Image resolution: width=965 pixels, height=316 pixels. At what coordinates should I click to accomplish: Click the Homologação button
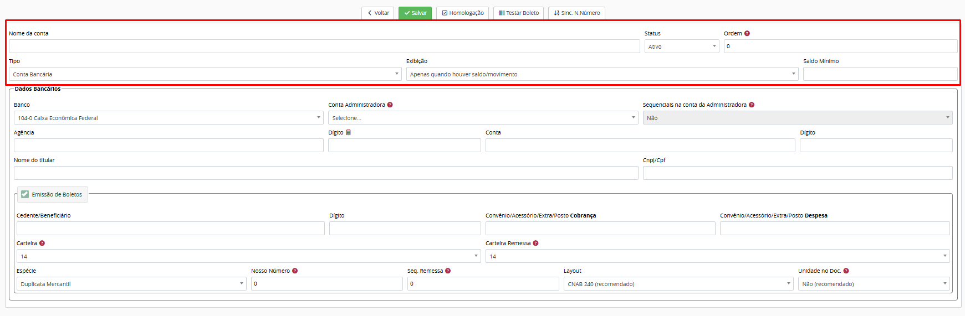(x=462, y=13)
